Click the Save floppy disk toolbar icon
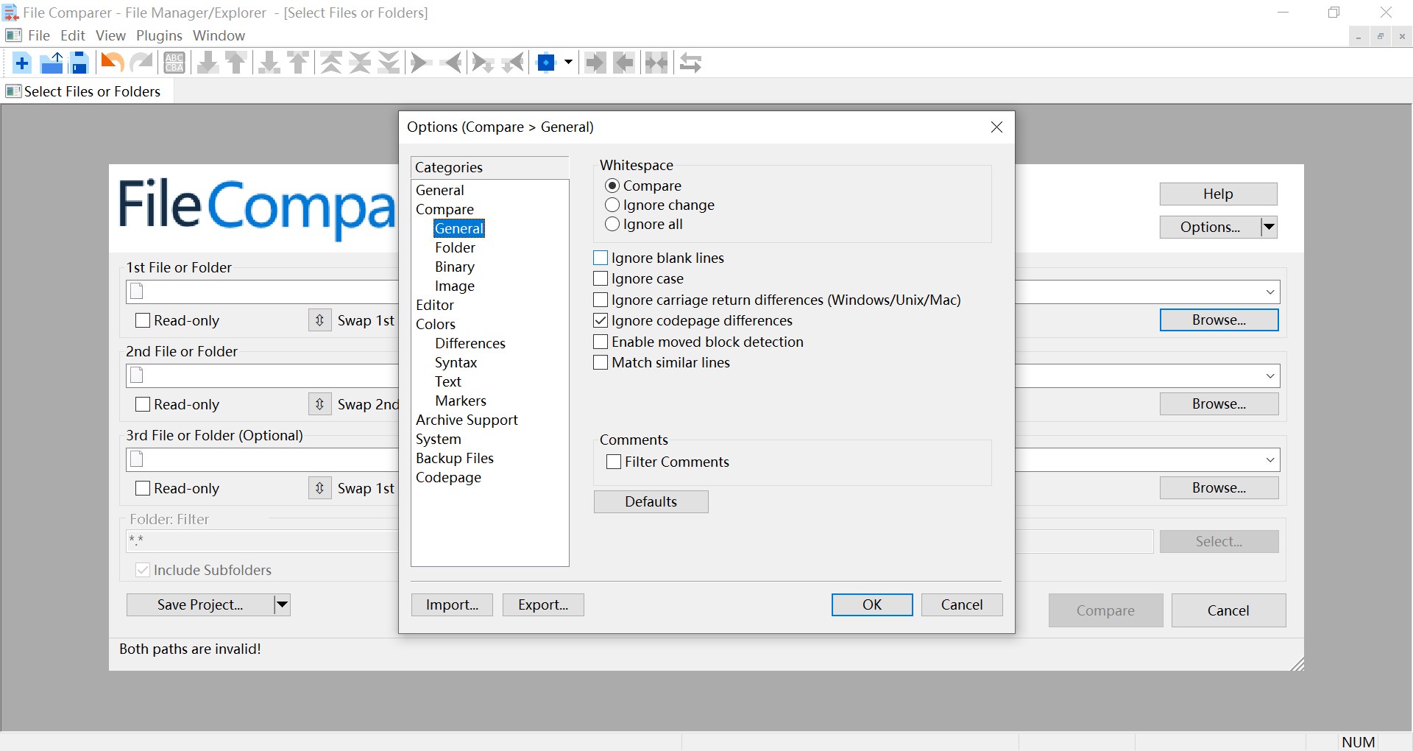This screenshot has height=751, width=1413. pos(79,63)
